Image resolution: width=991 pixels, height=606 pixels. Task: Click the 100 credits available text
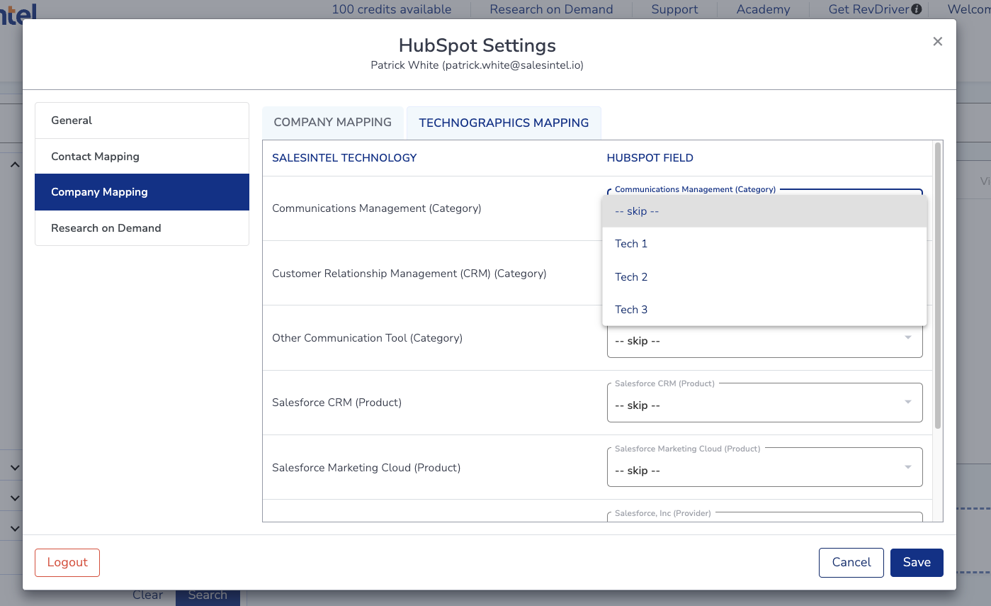(391, 9)
